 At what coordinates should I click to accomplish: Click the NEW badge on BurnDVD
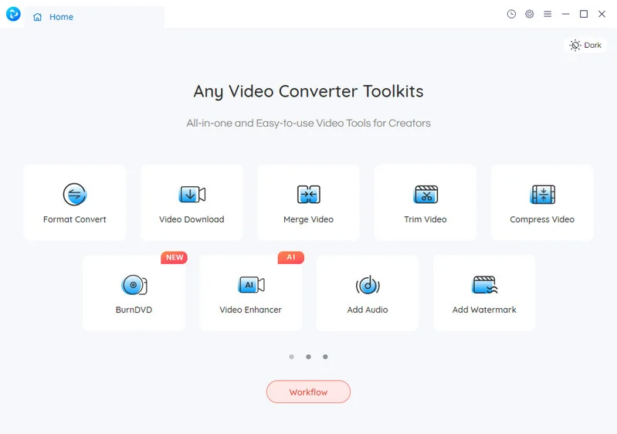175,257
